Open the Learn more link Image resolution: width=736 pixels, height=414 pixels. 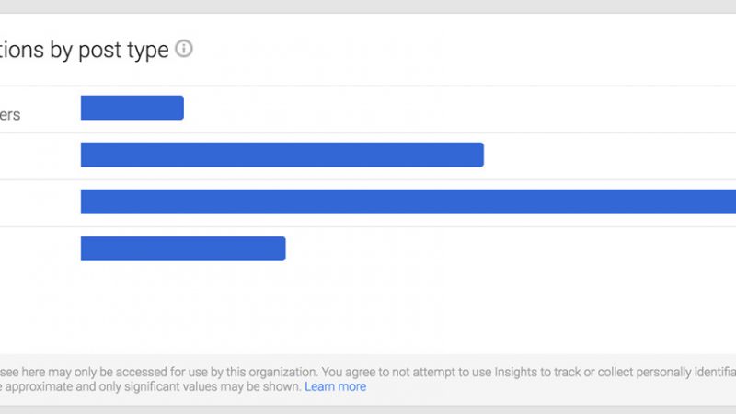click(x=335, y=387)
